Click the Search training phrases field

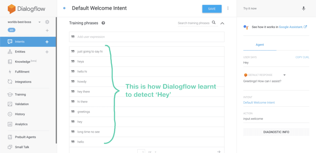pos(194,23)
